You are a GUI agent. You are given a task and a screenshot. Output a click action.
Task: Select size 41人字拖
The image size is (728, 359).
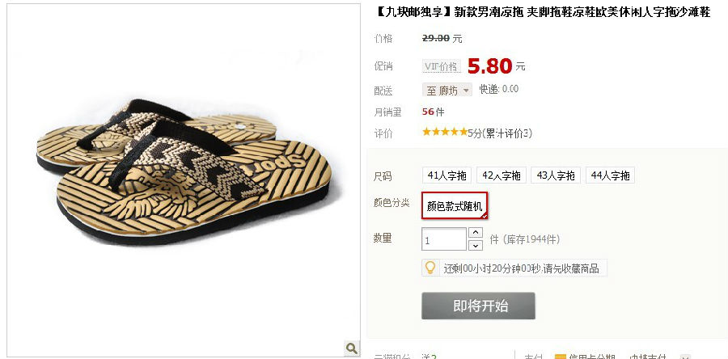(447, 175)
